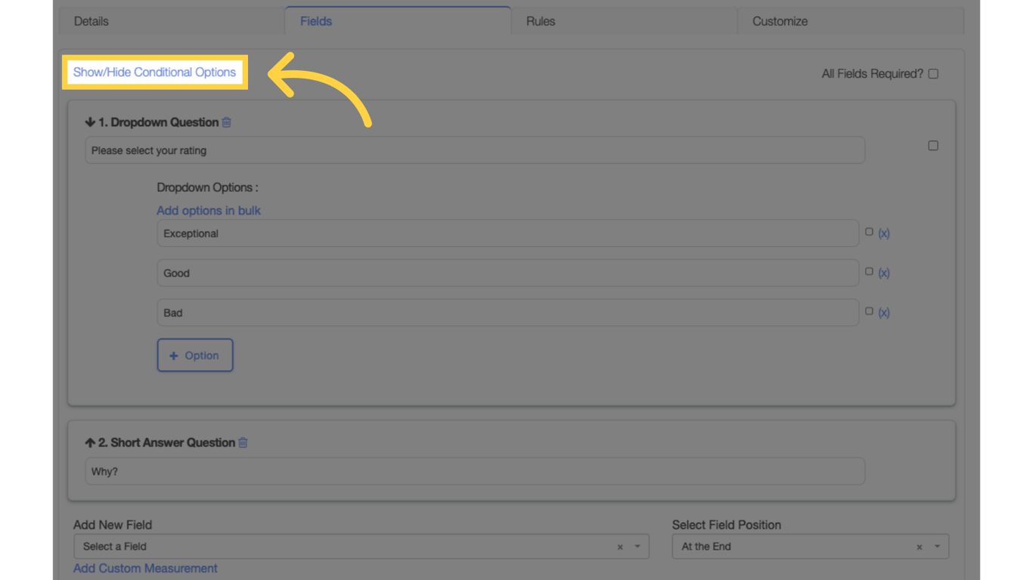
Task: Click the Why? answer text field
Action: point(474,470)
